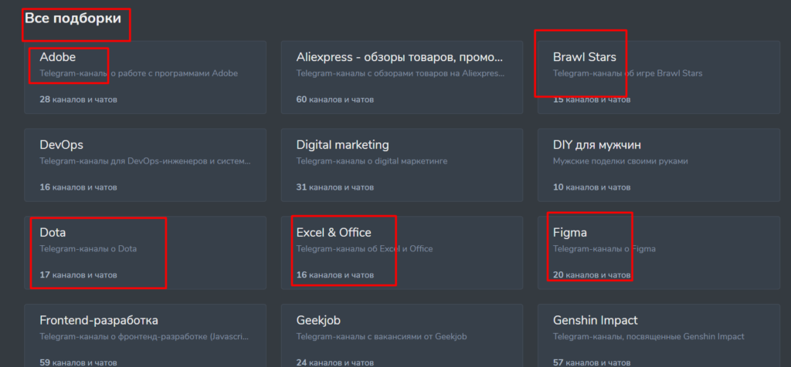Screen dimensions: 791x367
Task: Click 'Telegram-каналы для DevOps-инженеров' description
Action: tap(145, 162)
